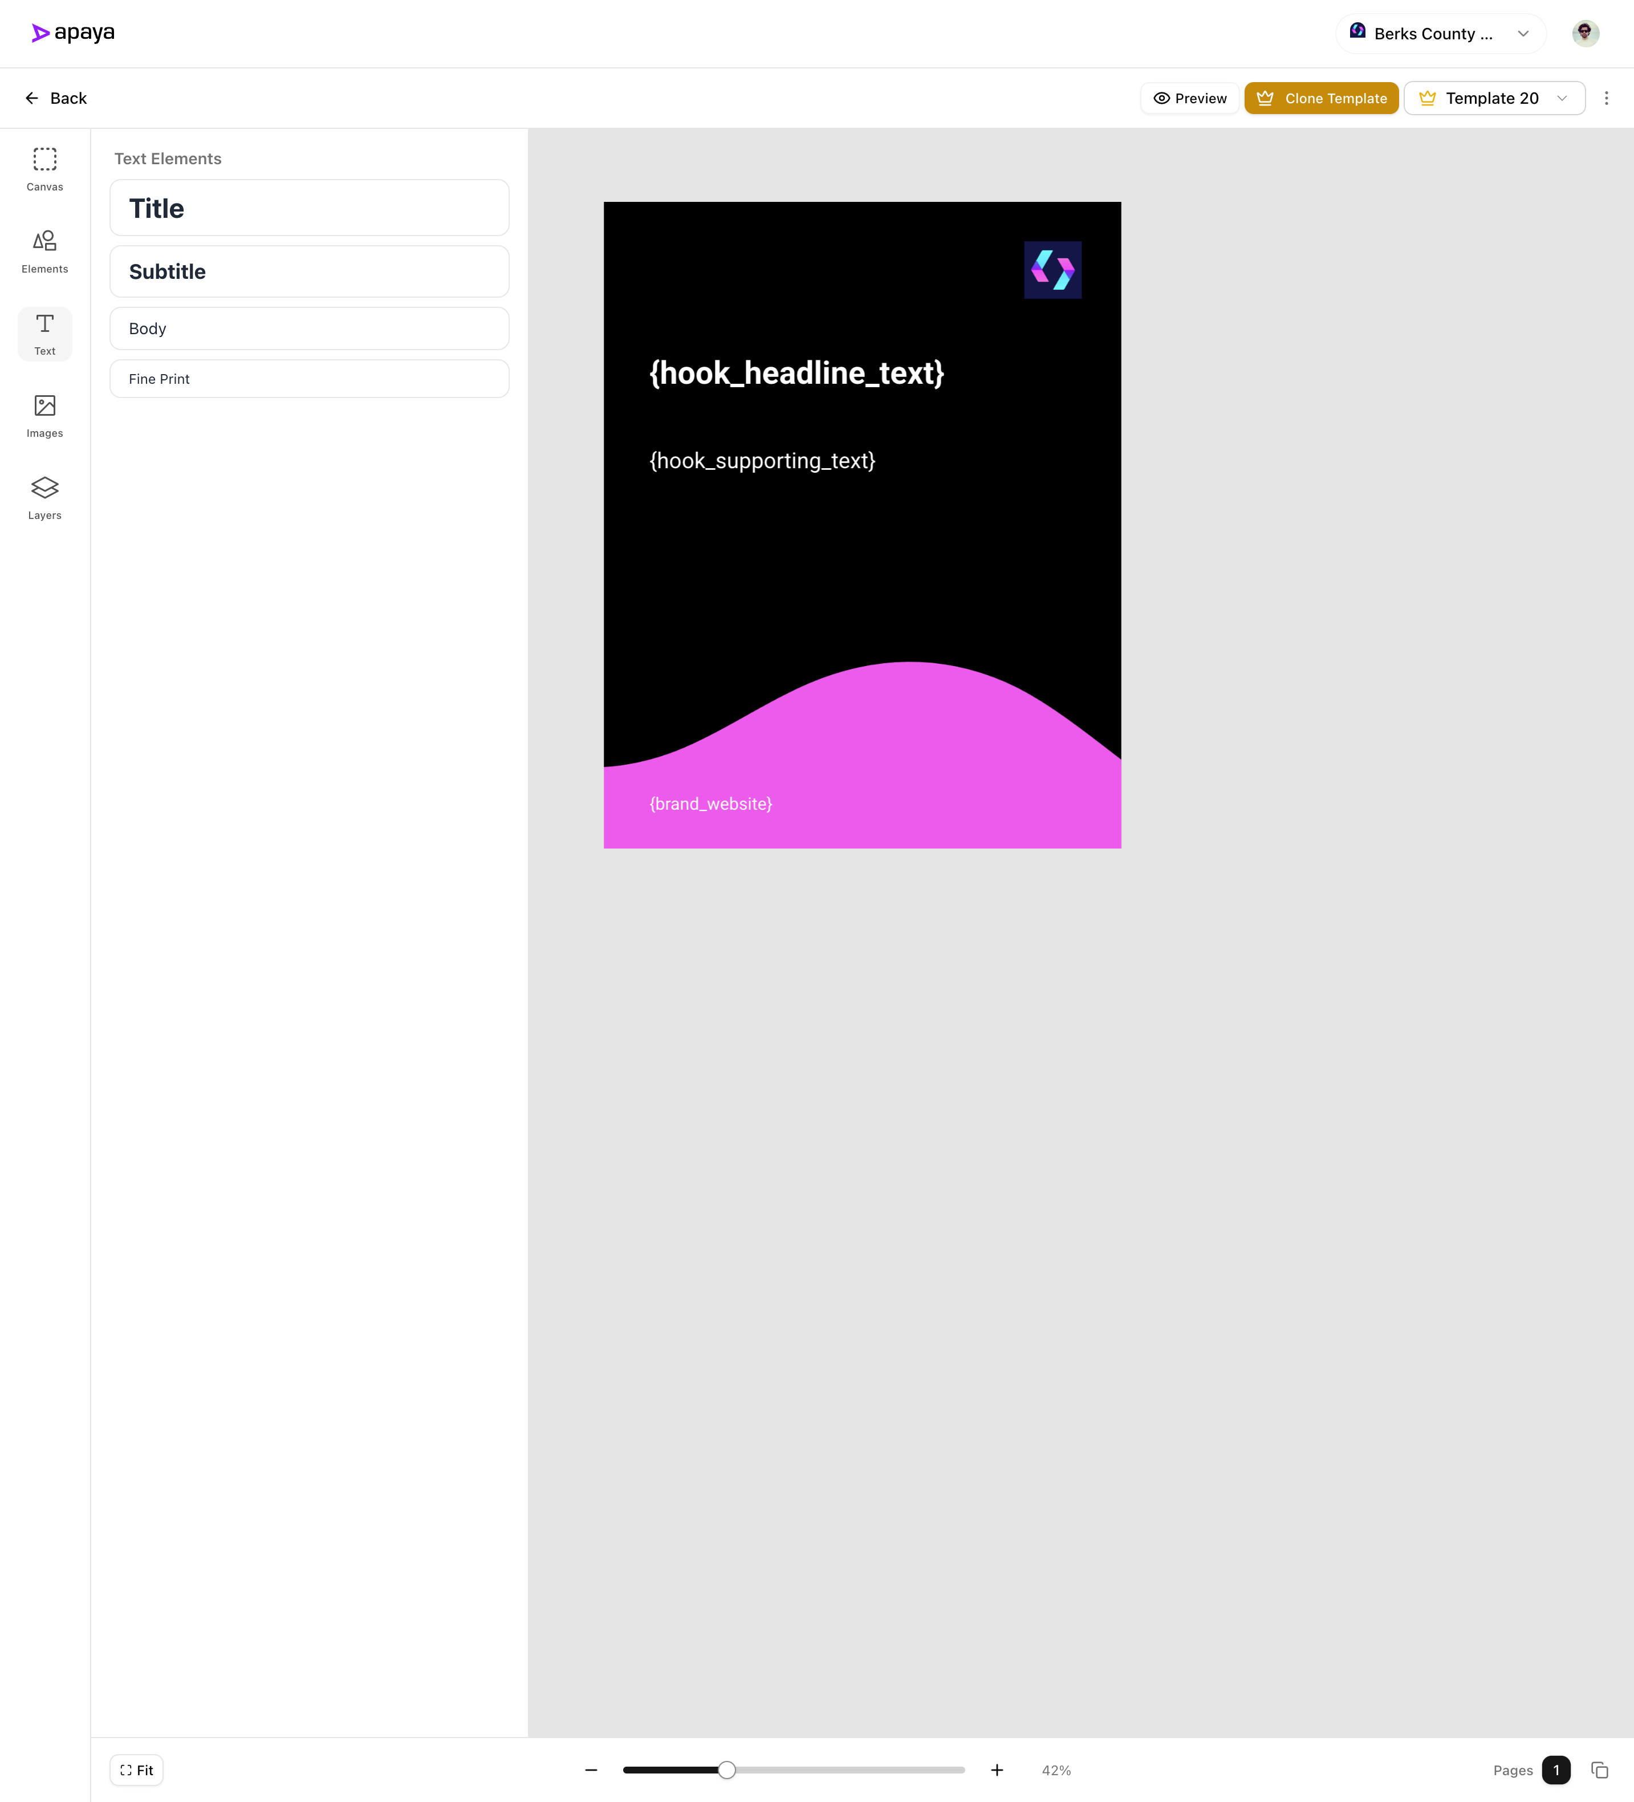Click the Fit zoom button

point(136,1770)
